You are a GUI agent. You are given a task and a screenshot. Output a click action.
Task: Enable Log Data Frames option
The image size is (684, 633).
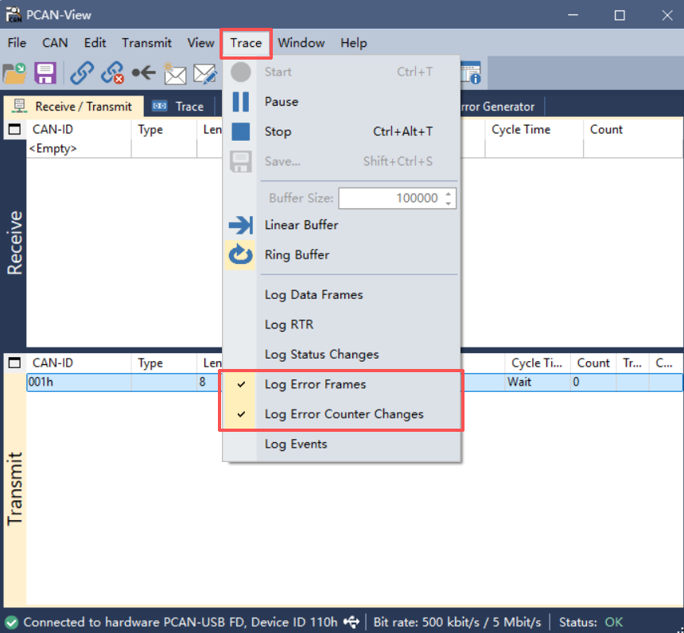point(313,295)
